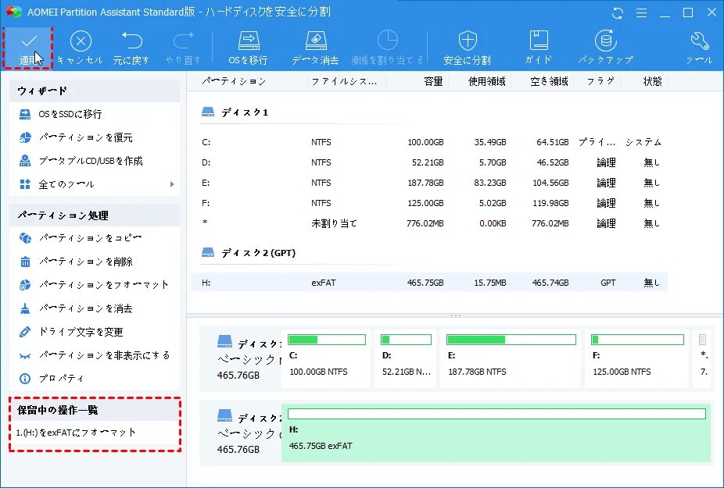Open the ツール wrench menu

[699, 48]
